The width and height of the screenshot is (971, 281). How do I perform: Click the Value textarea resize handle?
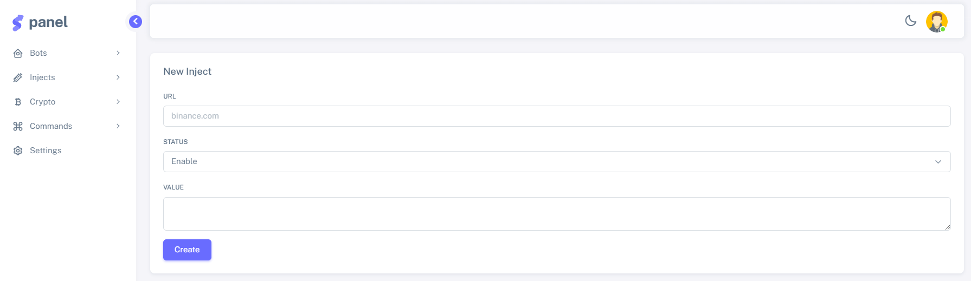point(947,227)
